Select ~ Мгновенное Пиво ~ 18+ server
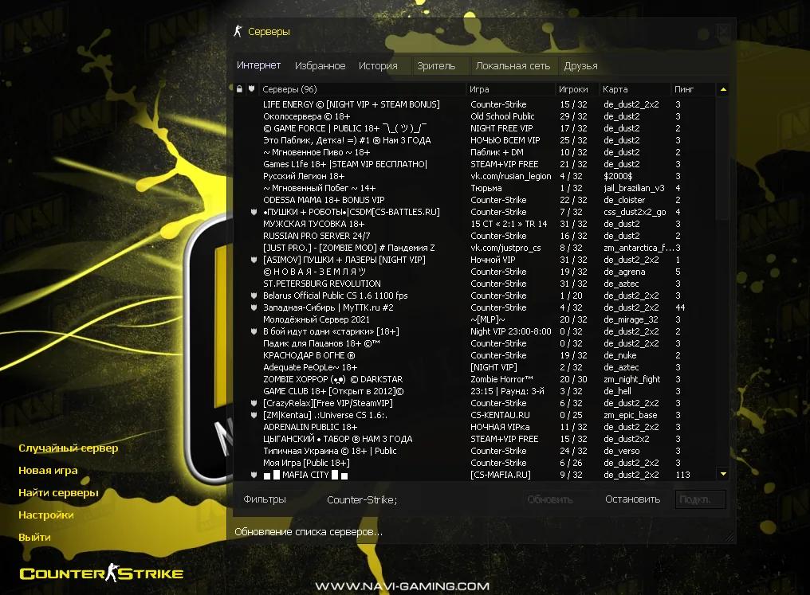Screen dimensions: 810x595 (474, 152)
